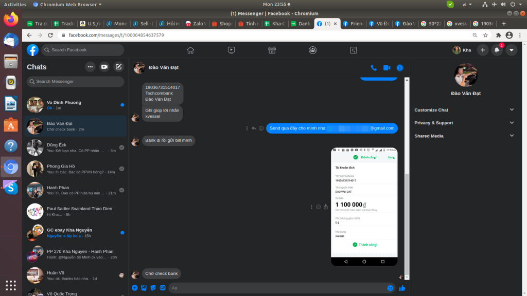Image resolution: width=527 pixels, height=296 pixels.
Task: Create new video room icon
Action: [x=104, y=67]
